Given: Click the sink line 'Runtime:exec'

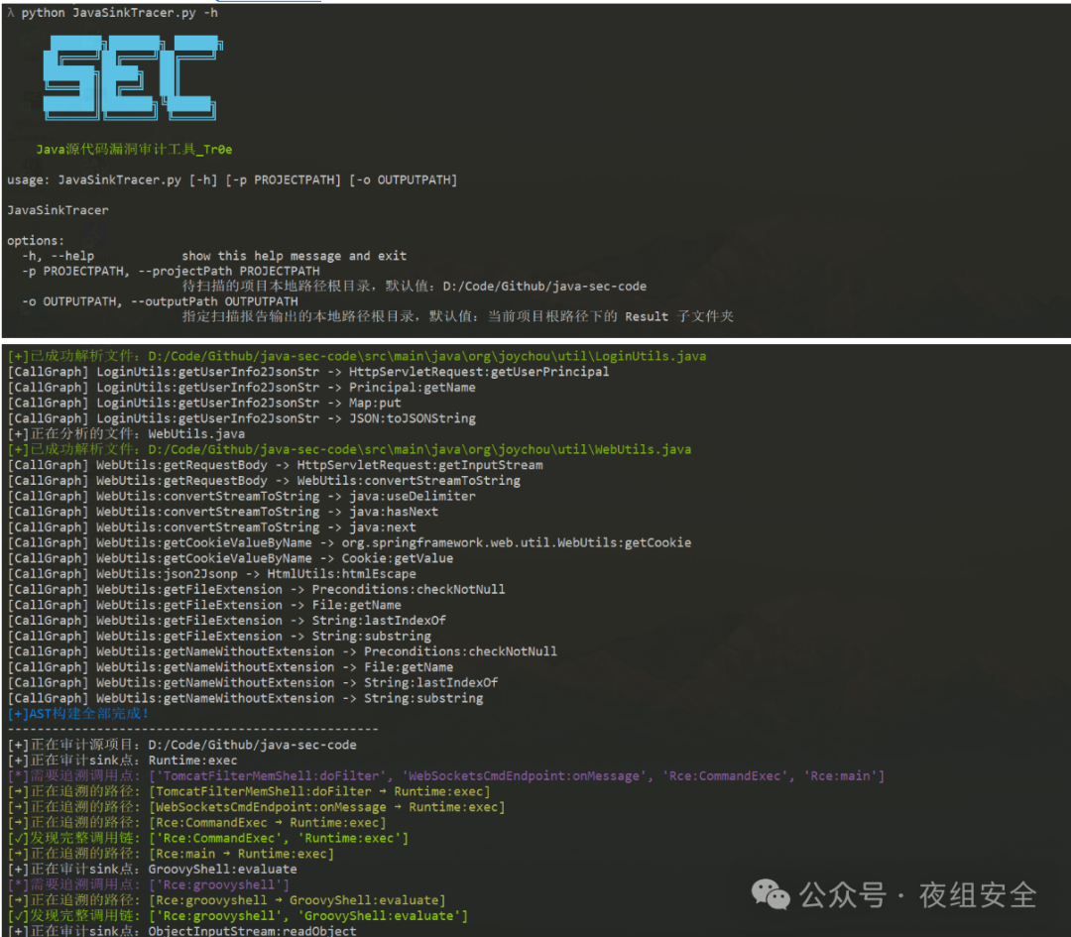Looking at the screenshot, I should (122, 761).
